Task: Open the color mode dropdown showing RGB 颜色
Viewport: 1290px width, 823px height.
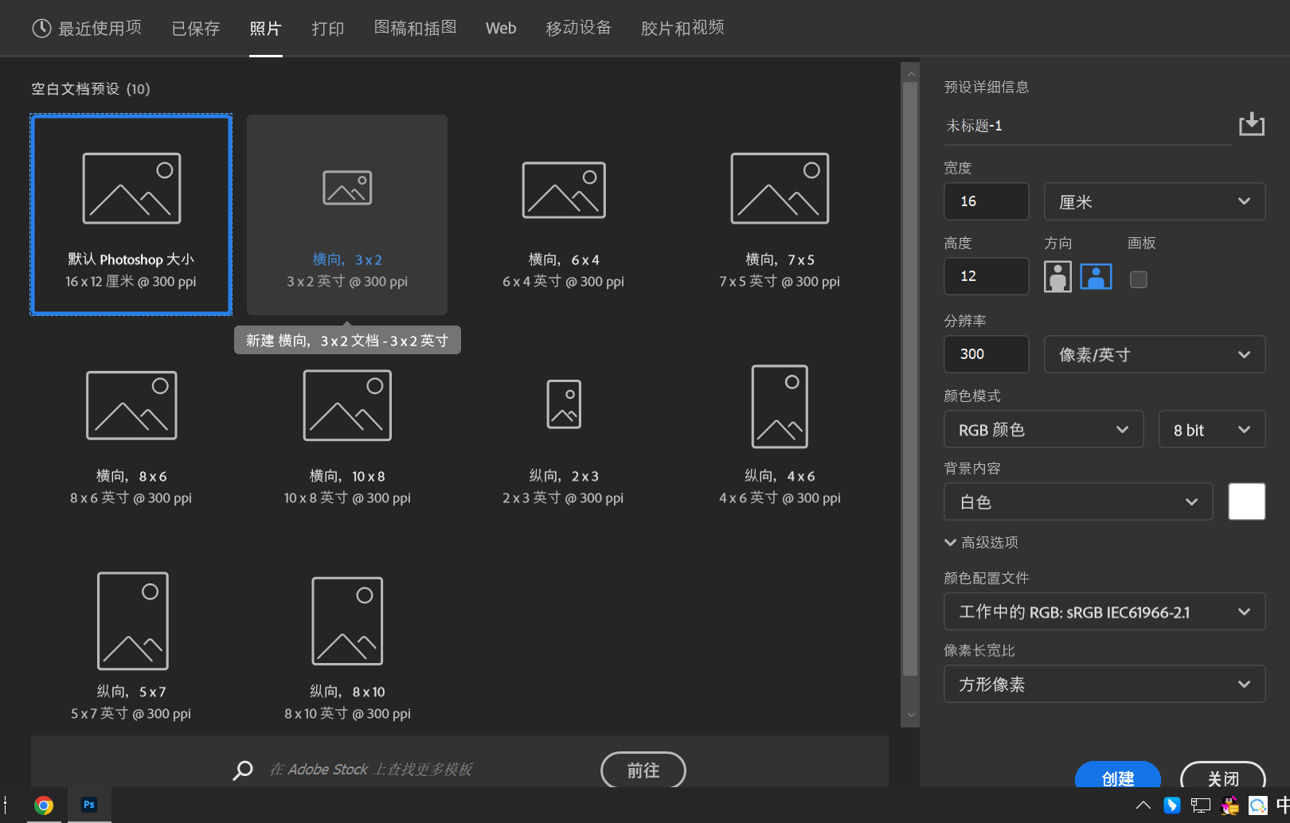Action: click(x=1043, y=429)
